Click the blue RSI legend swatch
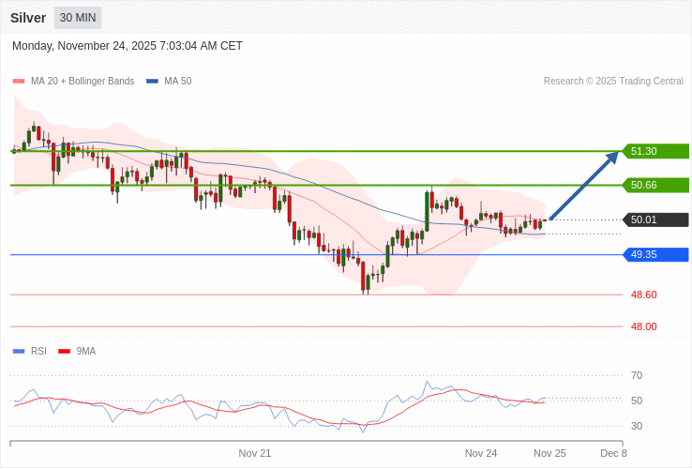692x469 pixels. [x=19, y=352]
